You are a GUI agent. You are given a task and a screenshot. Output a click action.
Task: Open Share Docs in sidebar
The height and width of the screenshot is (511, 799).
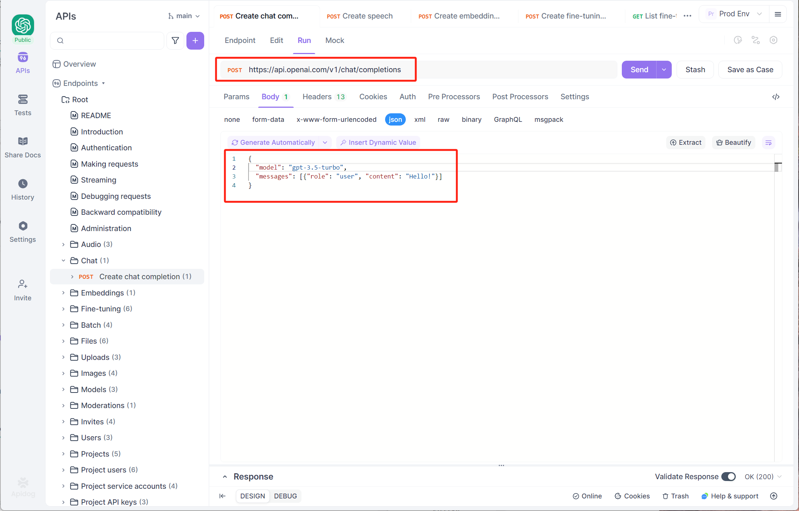tap(23, 147)
